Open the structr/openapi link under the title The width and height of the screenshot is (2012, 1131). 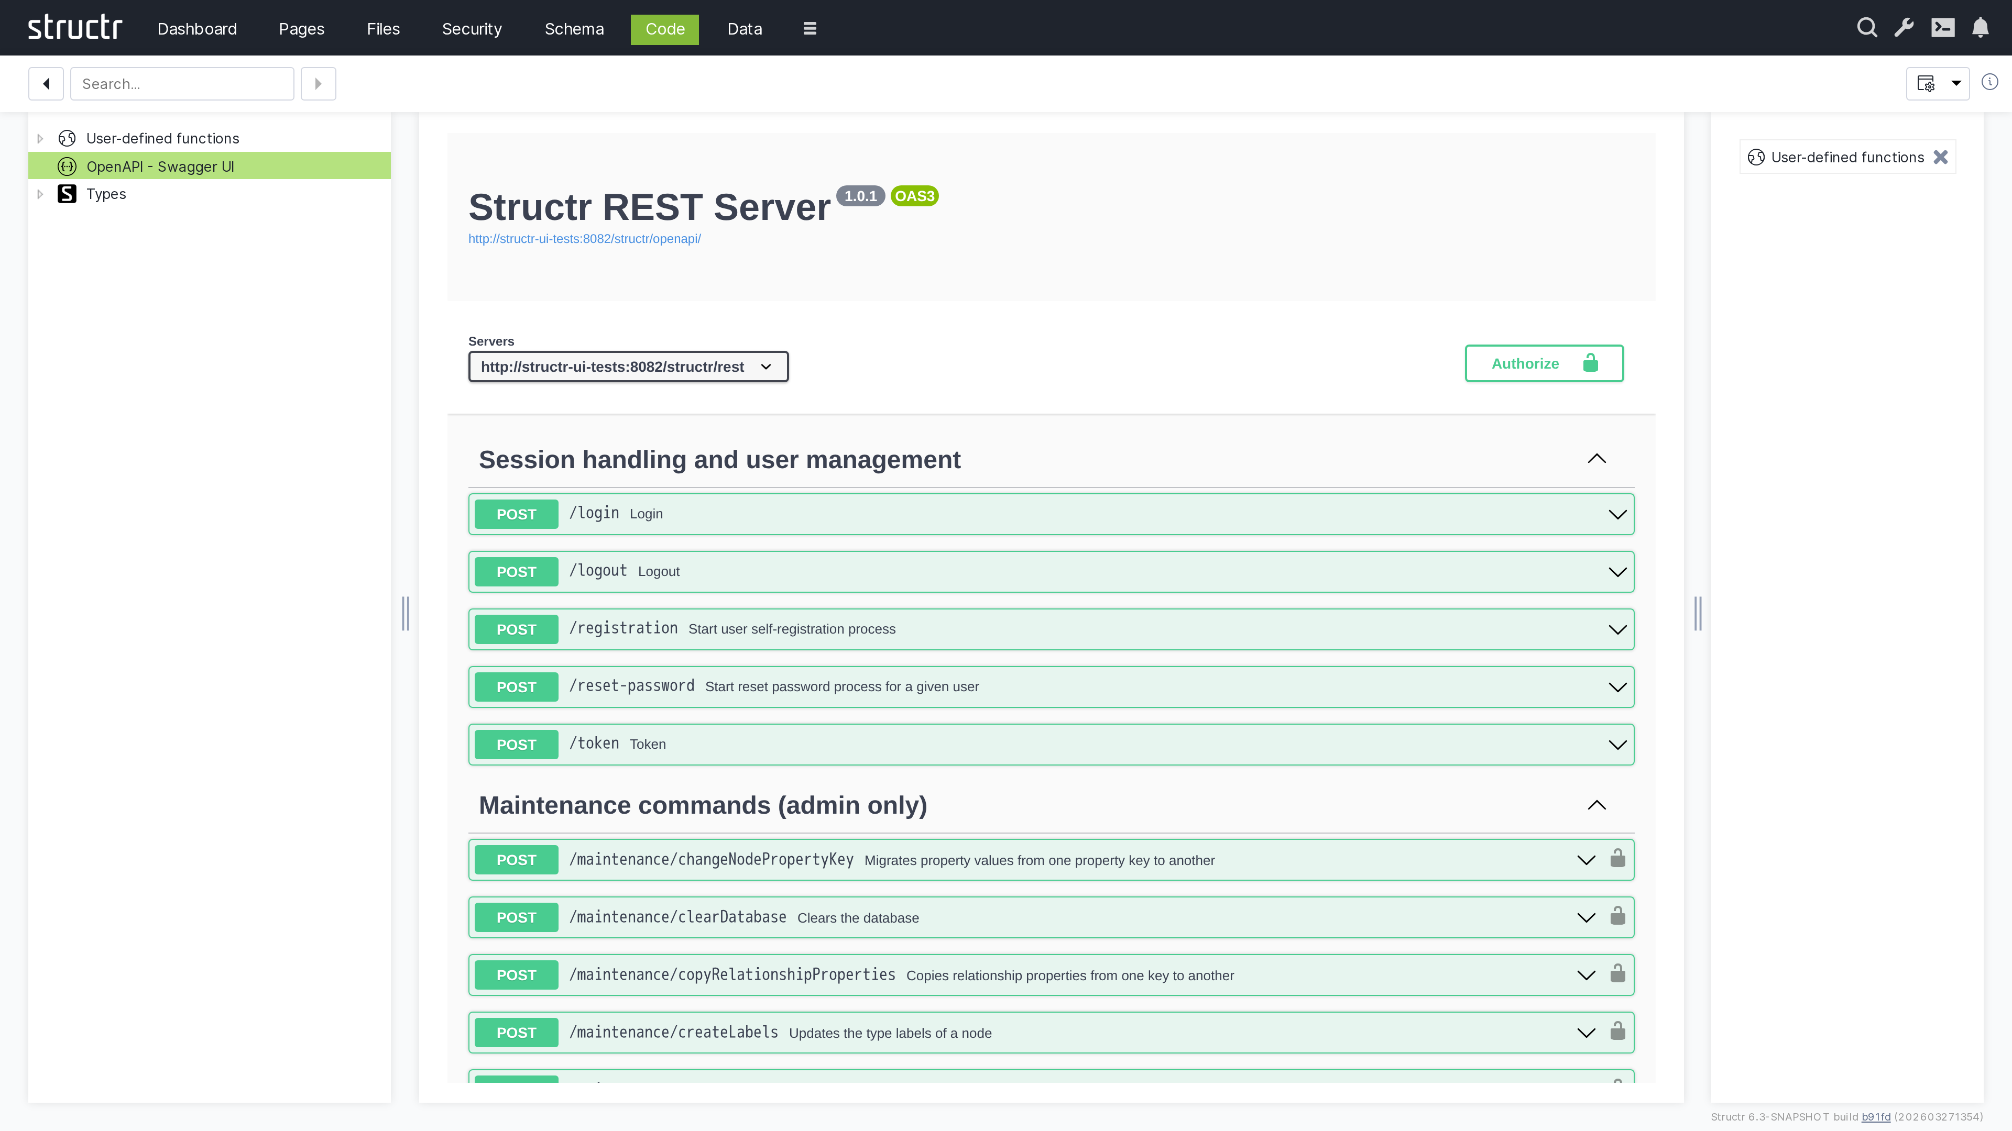(584, 239)
